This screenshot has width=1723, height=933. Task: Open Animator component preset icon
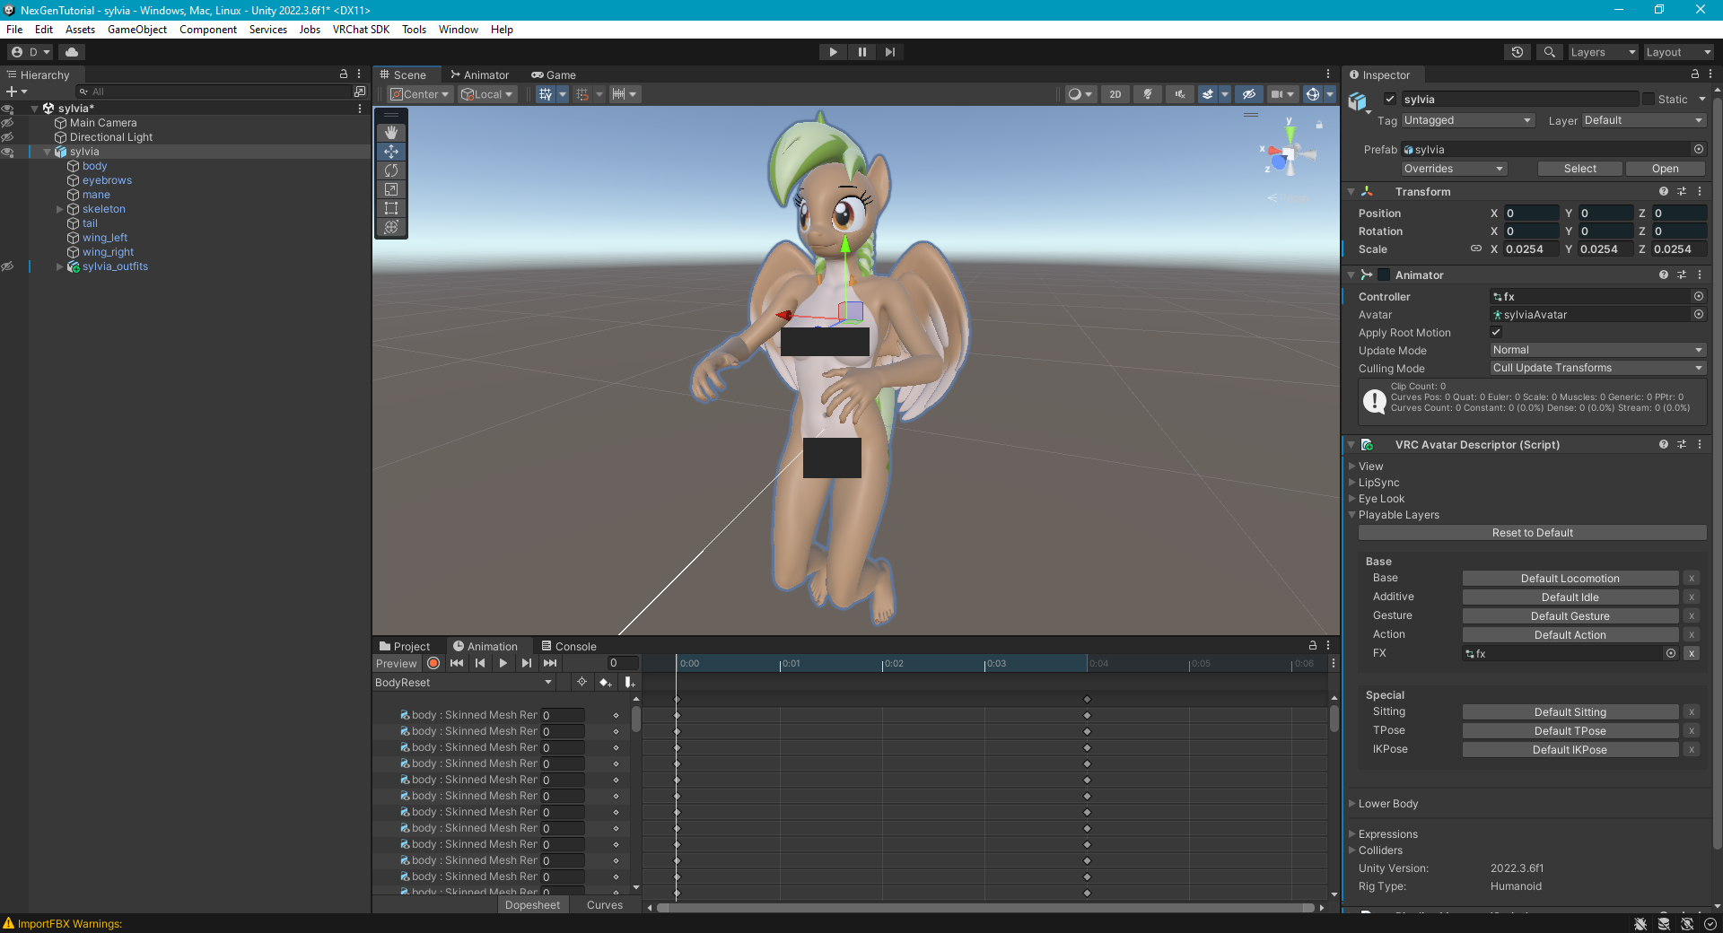1681,275
